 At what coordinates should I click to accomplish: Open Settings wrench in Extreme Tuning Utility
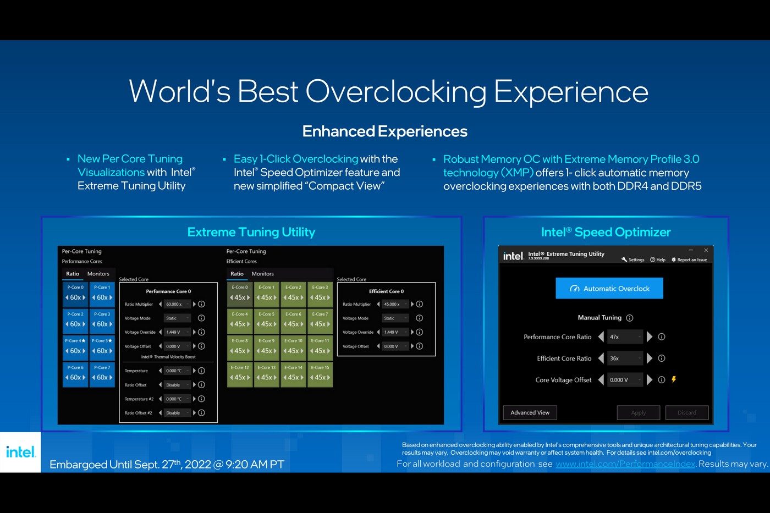point(632,260)
